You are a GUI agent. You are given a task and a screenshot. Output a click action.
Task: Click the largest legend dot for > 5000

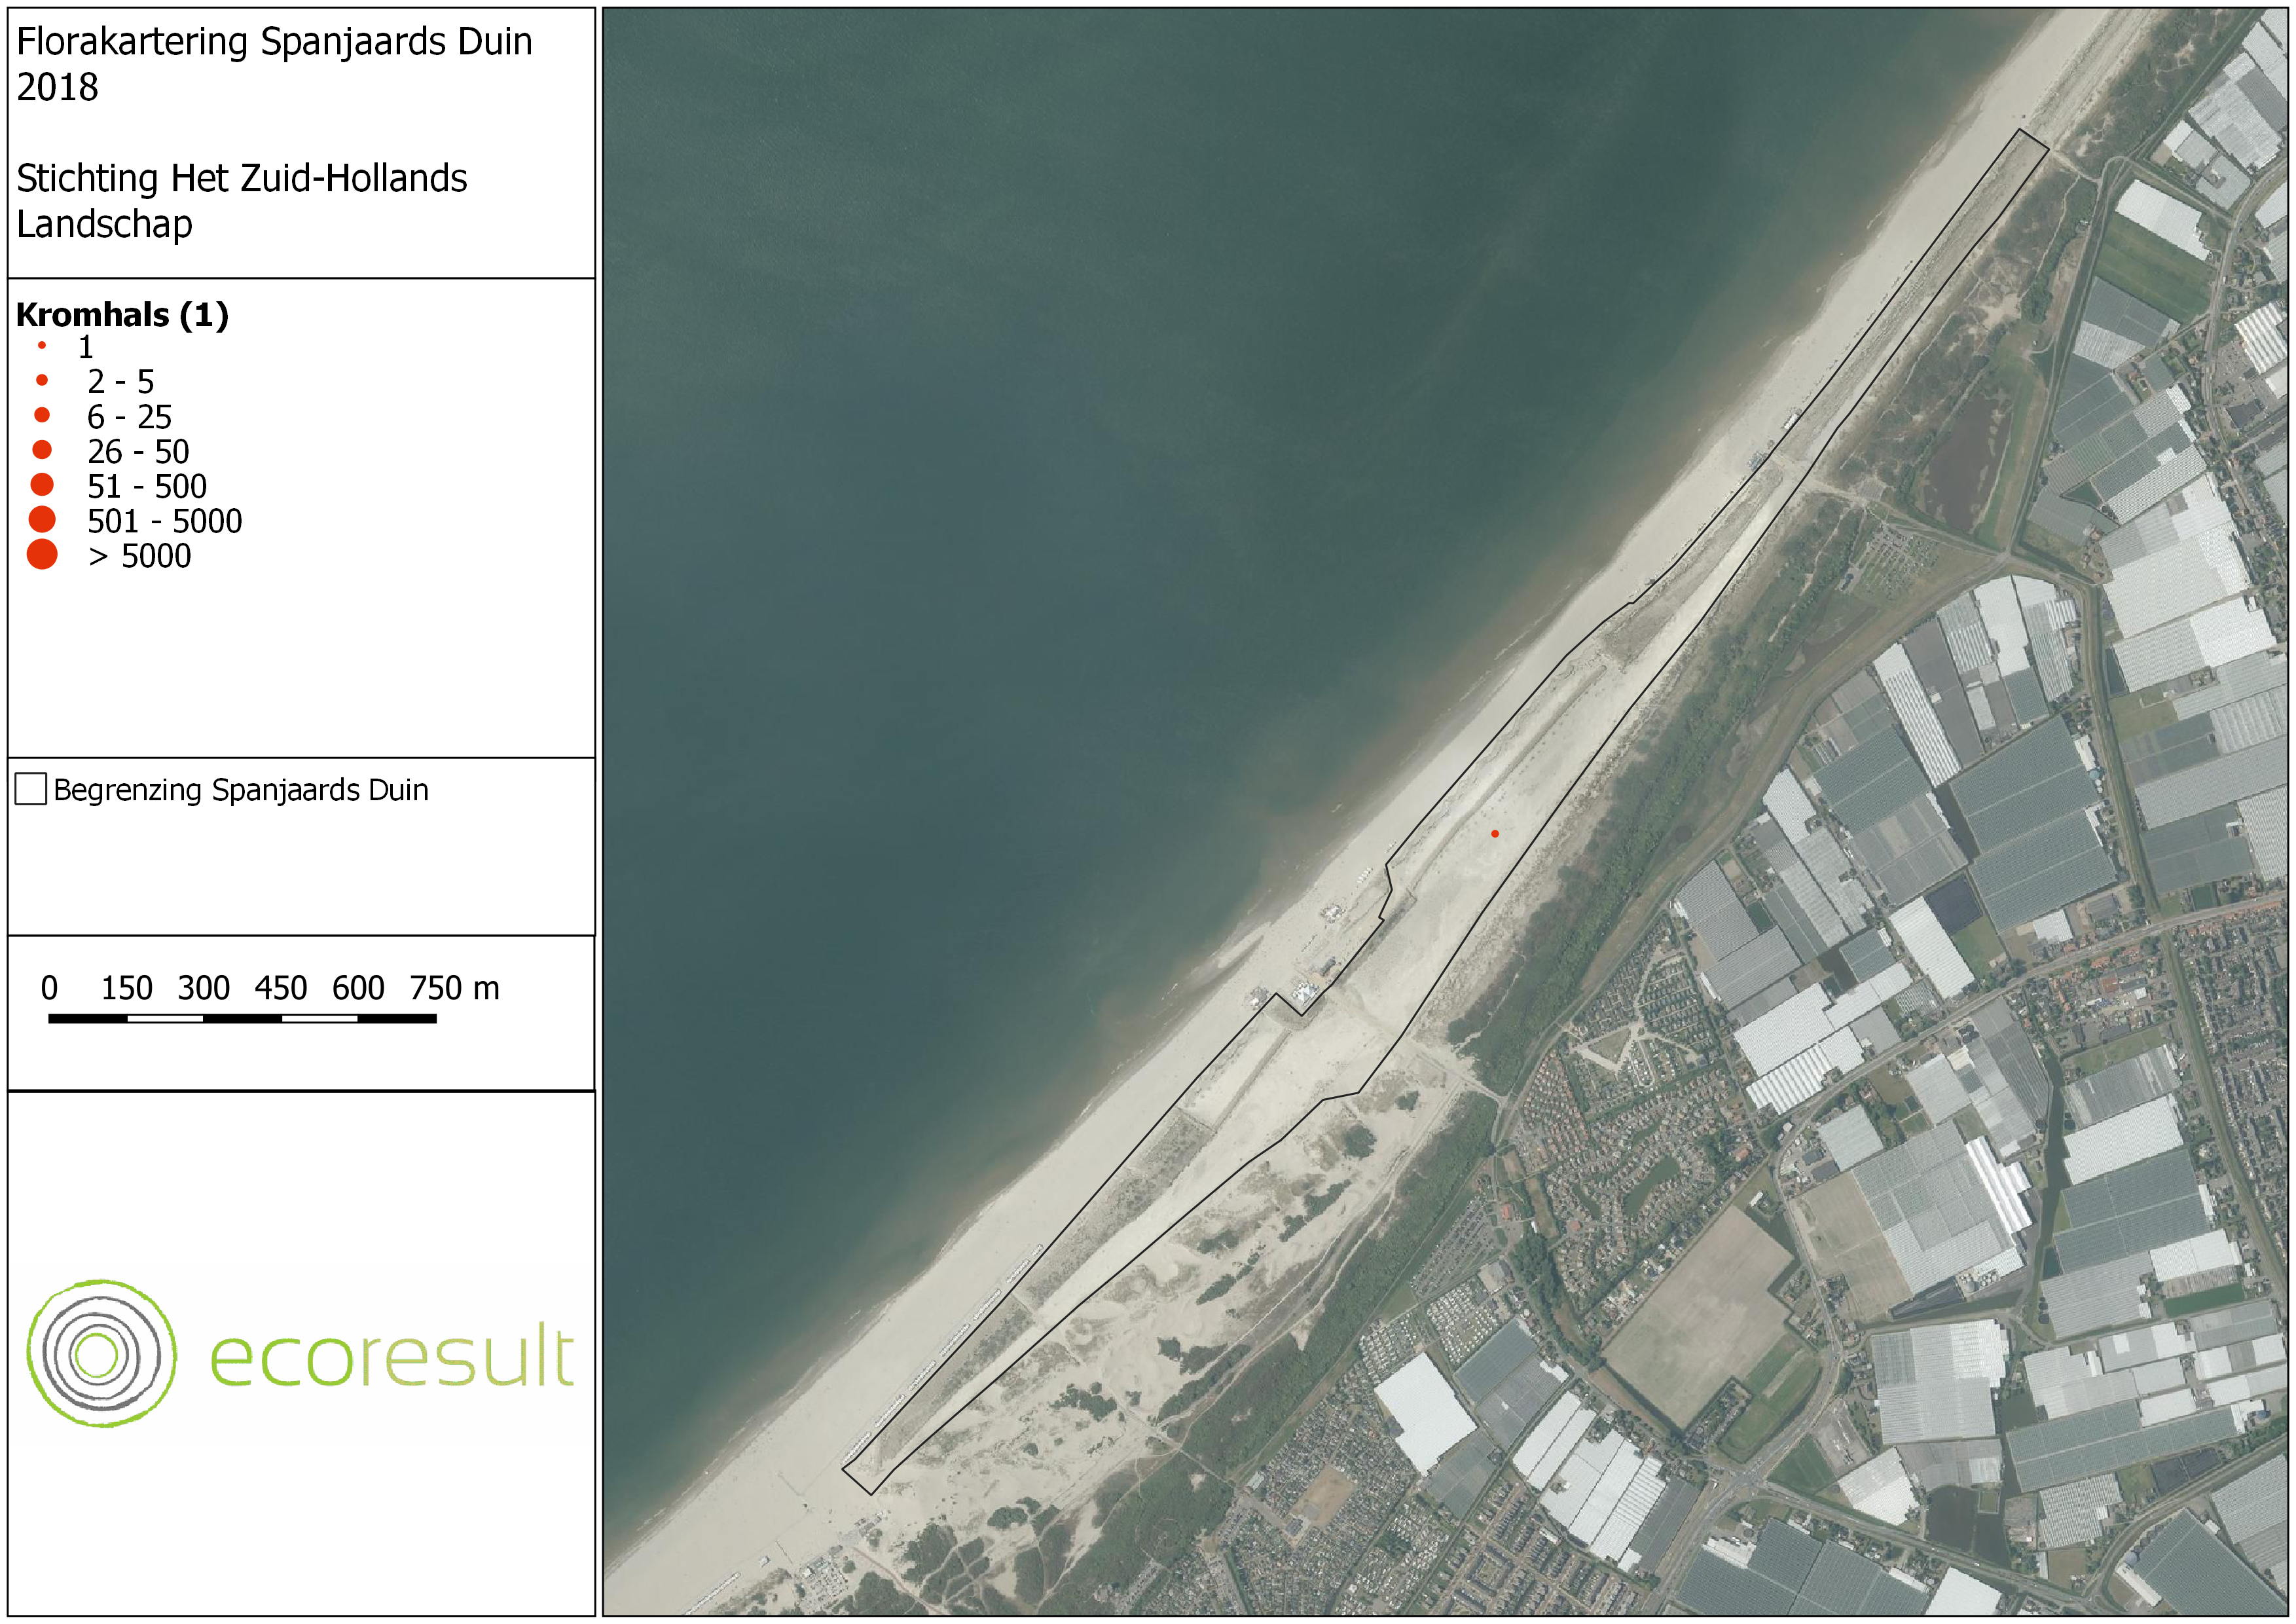click(x=42, y=554)
